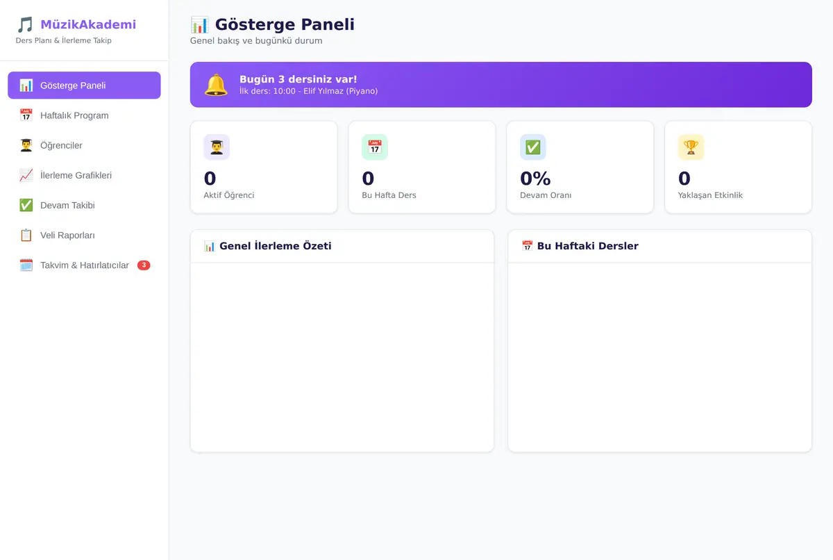The width and height of the screenshot is (833, 560).
Task: Click the green check icon beside Devam Takibi
Action: tap(26, 205)
